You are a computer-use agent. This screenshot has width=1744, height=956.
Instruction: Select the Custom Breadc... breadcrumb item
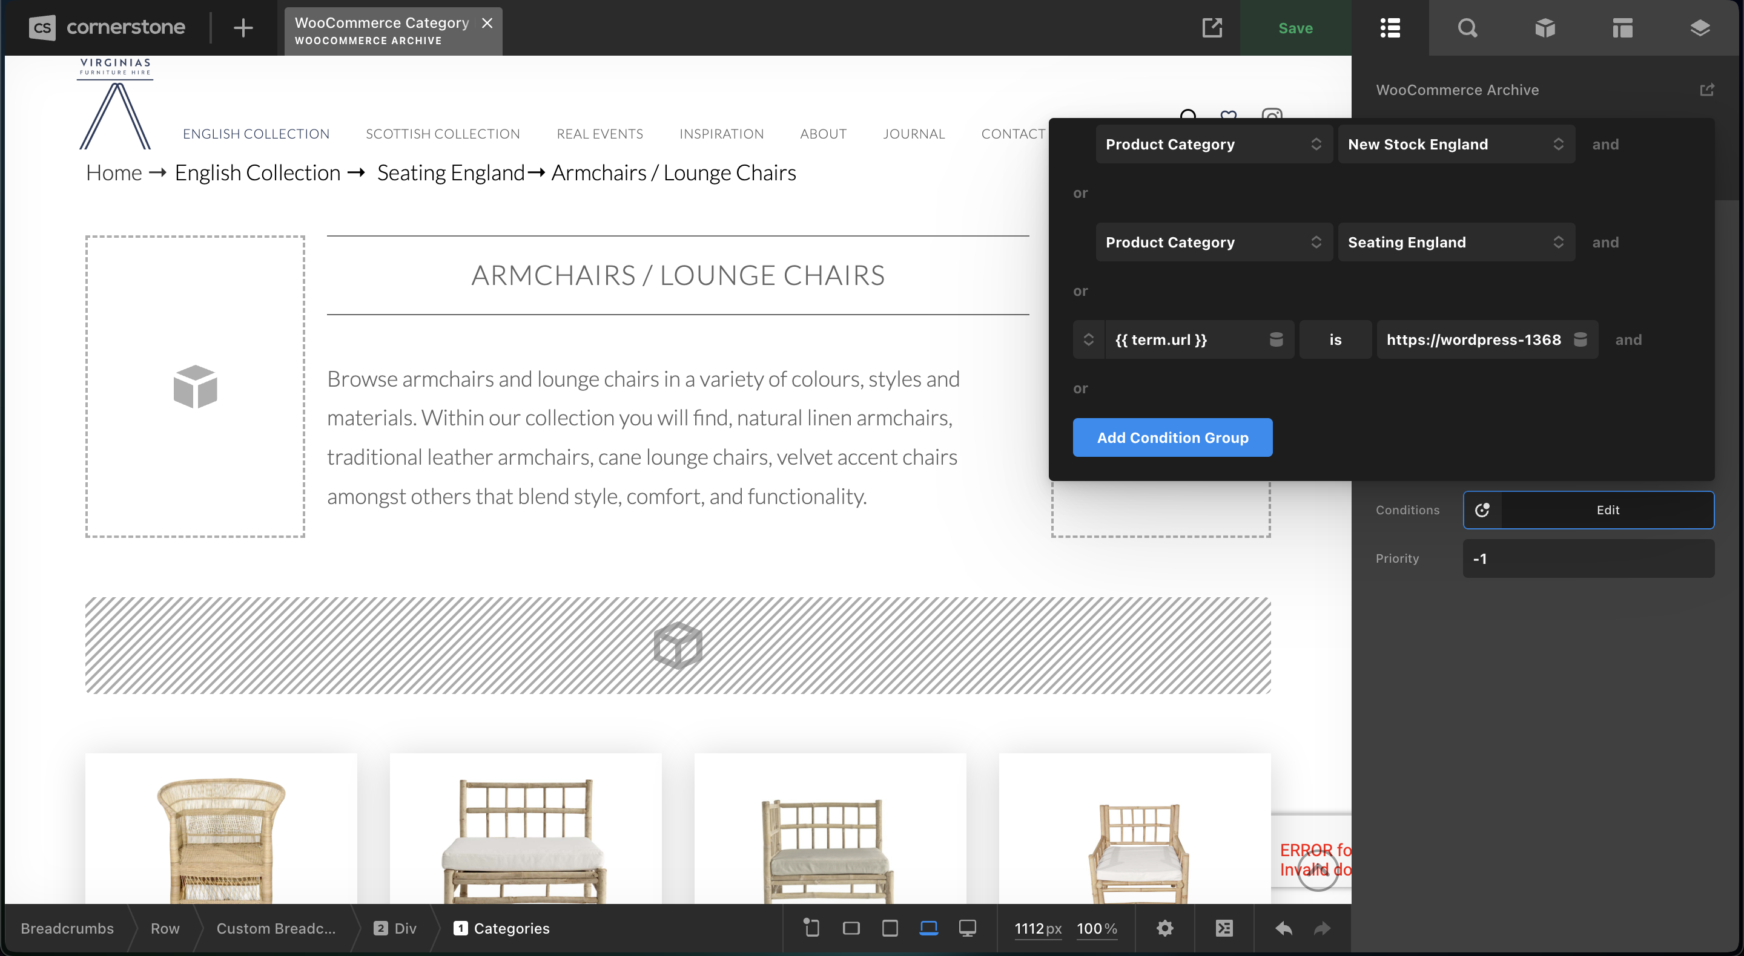(x=276, y=928)
